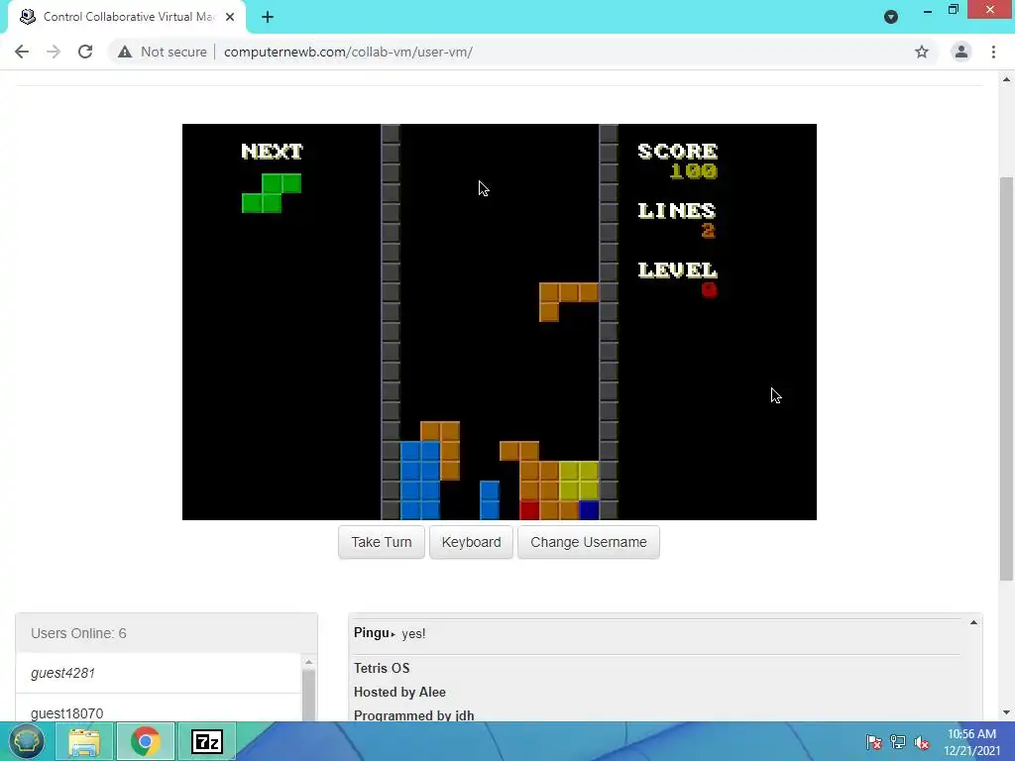Click the LEVEL label in the game
This screenshot has width=1015, height=761.
677,270
